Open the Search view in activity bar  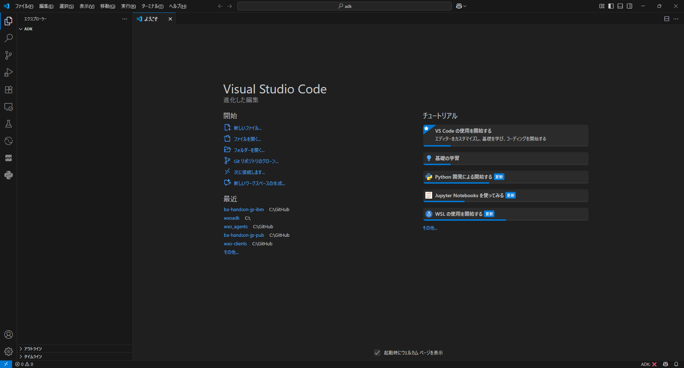9,38
